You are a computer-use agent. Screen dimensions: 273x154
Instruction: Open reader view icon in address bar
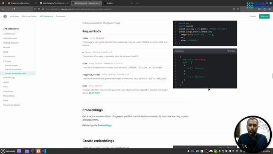click(x=234, y=9)
